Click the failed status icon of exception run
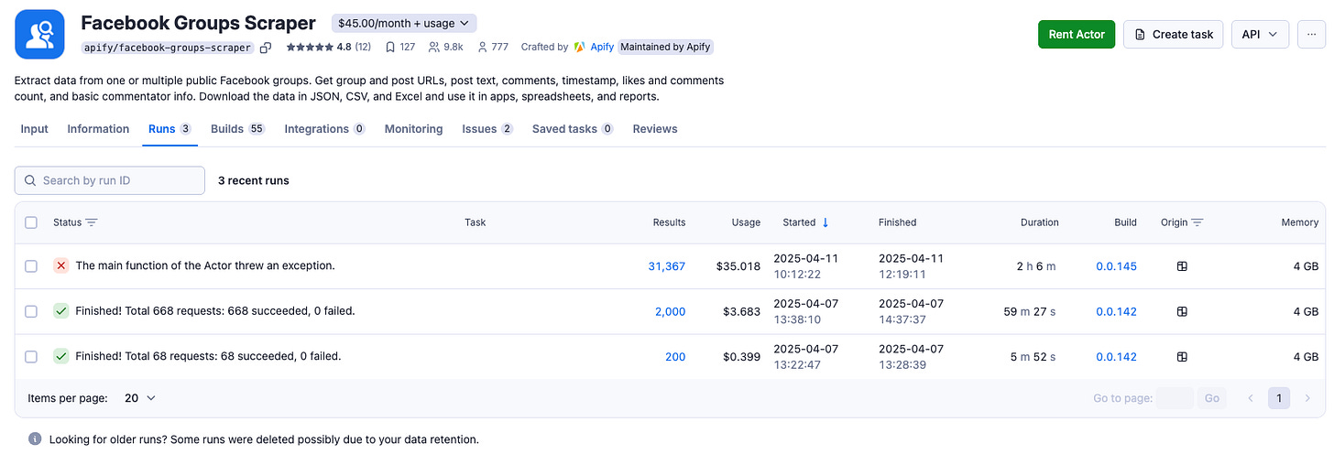This screenshot has height=465, width=1334. point(61,265)
